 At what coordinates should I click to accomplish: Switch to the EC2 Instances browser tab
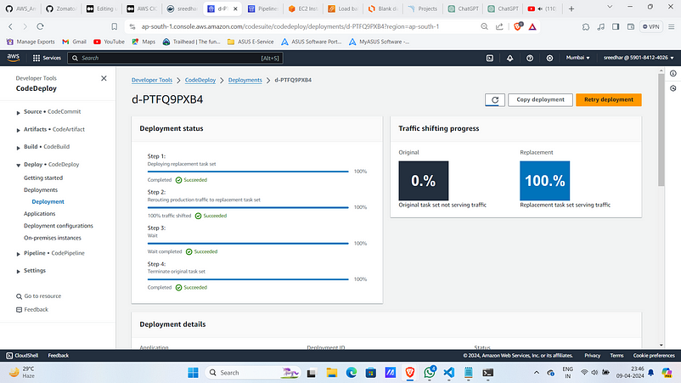click(303, 8)
